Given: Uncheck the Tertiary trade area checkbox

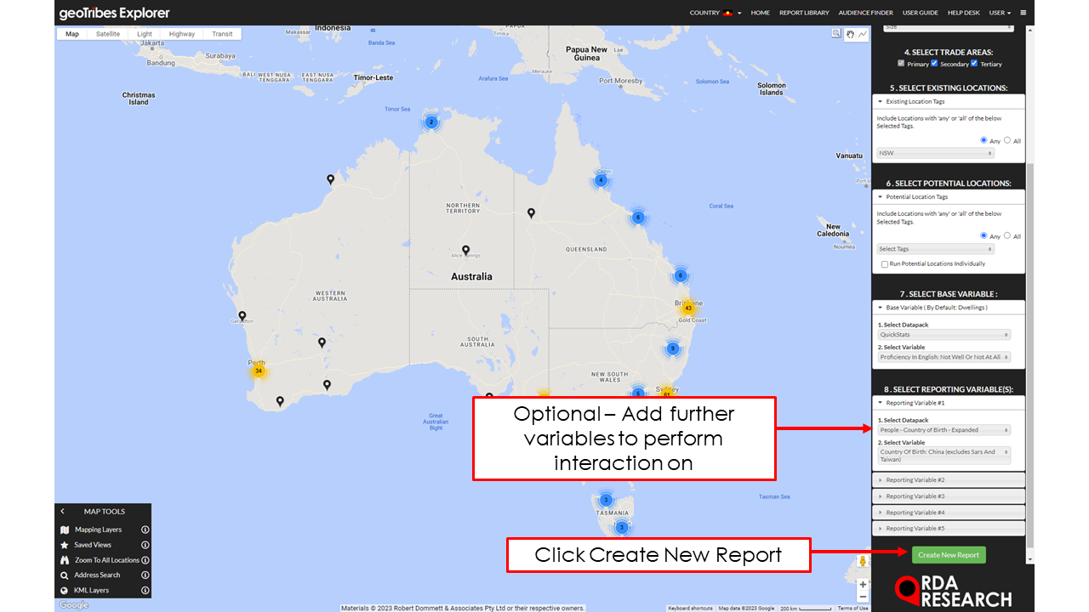Looking at the screenshot, I should click(974, 64).
